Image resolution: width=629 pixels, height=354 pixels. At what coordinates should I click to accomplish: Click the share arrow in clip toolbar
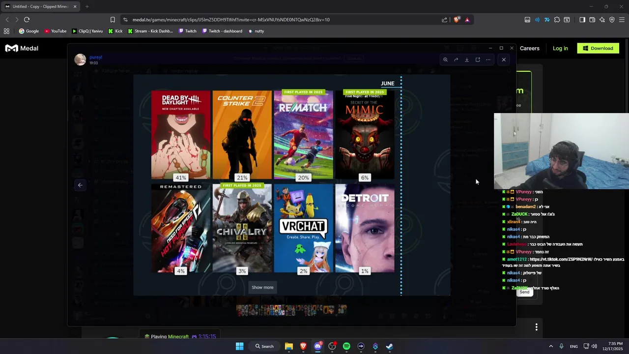[456, 59]
